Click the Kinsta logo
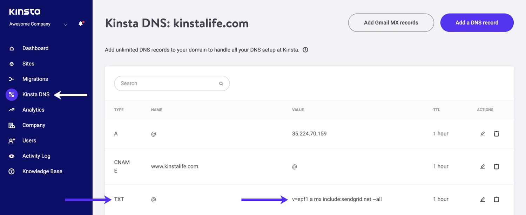Viewport: 526px width, 215px height. [25, 12]
